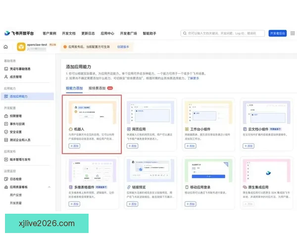Click the 日志检索 icon
This screenshot has width=297, height=238.
pyautogui.click(x=6, y=179)
